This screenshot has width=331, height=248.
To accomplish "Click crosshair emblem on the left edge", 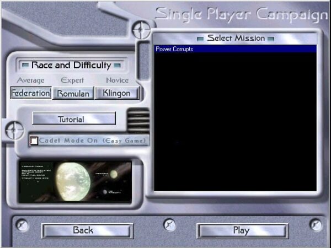I will pos(13,130).
